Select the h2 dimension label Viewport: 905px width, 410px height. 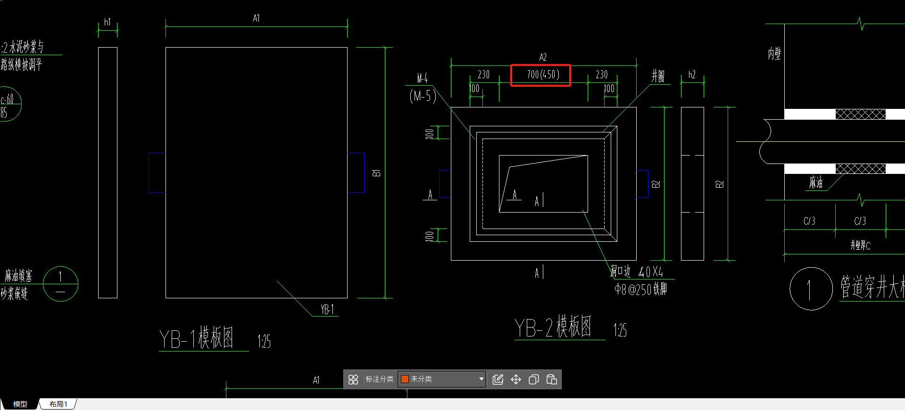coord(692,74)
